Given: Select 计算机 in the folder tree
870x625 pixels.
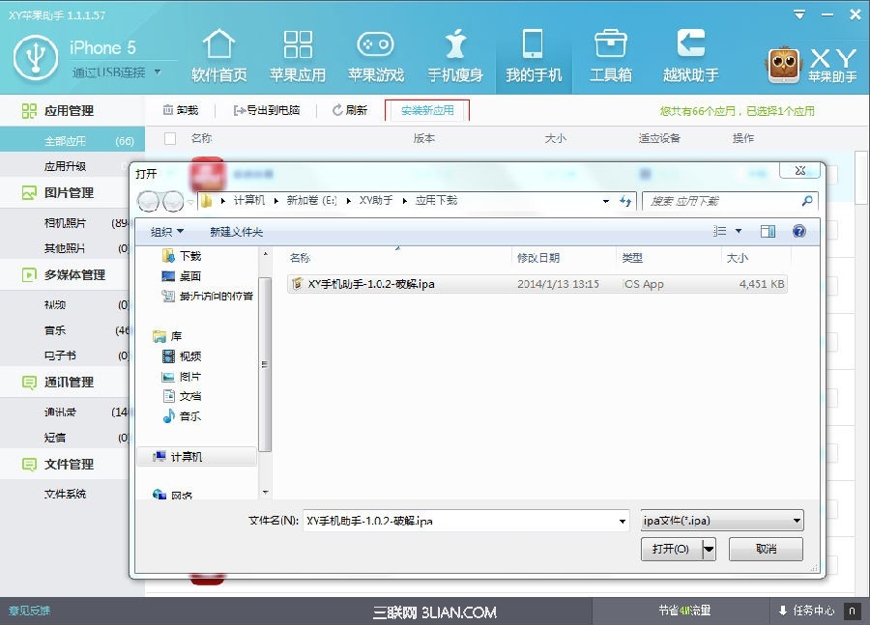Looking at the screenshot, I should pos(186,457).
